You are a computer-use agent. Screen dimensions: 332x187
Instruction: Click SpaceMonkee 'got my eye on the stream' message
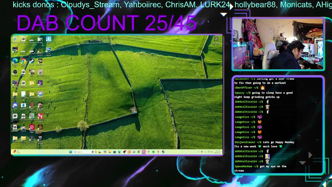[260, 168]
